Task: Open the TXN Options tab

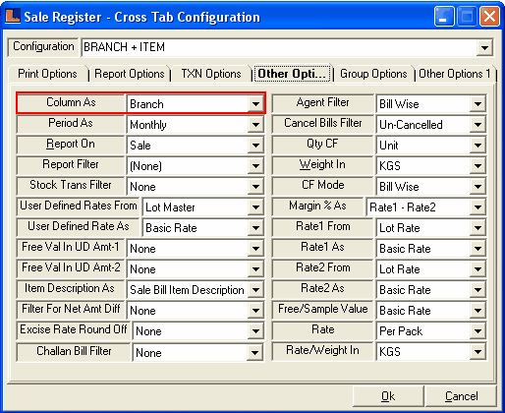Action: (211, 74)
